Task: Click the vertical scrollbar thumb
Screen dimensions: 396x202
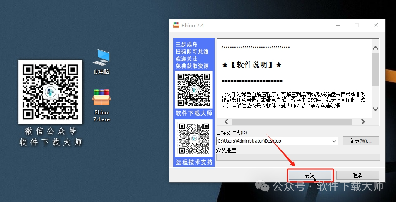Action: tap(375, 69)
